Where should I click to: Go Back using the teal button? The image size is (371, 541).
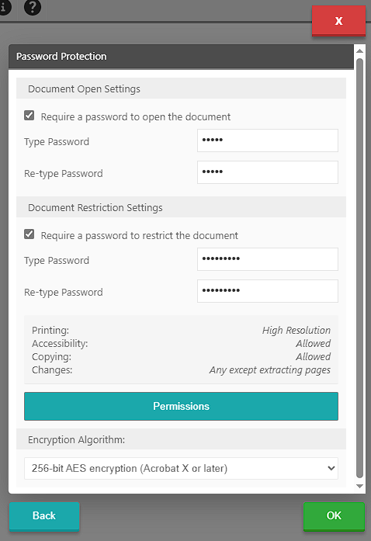point(44,516)
